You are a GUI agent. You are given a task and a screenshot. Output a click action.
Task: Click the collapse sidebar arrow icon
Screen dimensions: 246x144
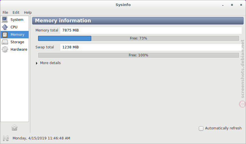click(6, 138)
